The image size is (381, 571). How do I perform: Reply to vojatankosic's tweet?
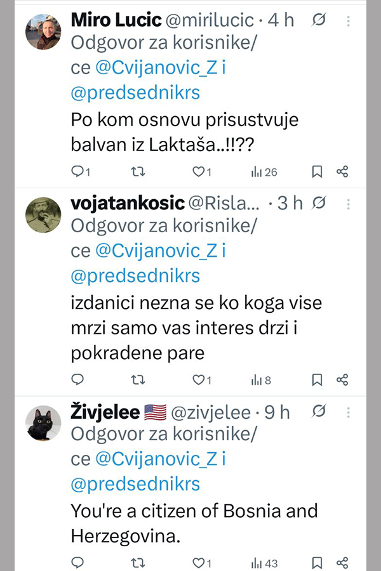(78, 379)
